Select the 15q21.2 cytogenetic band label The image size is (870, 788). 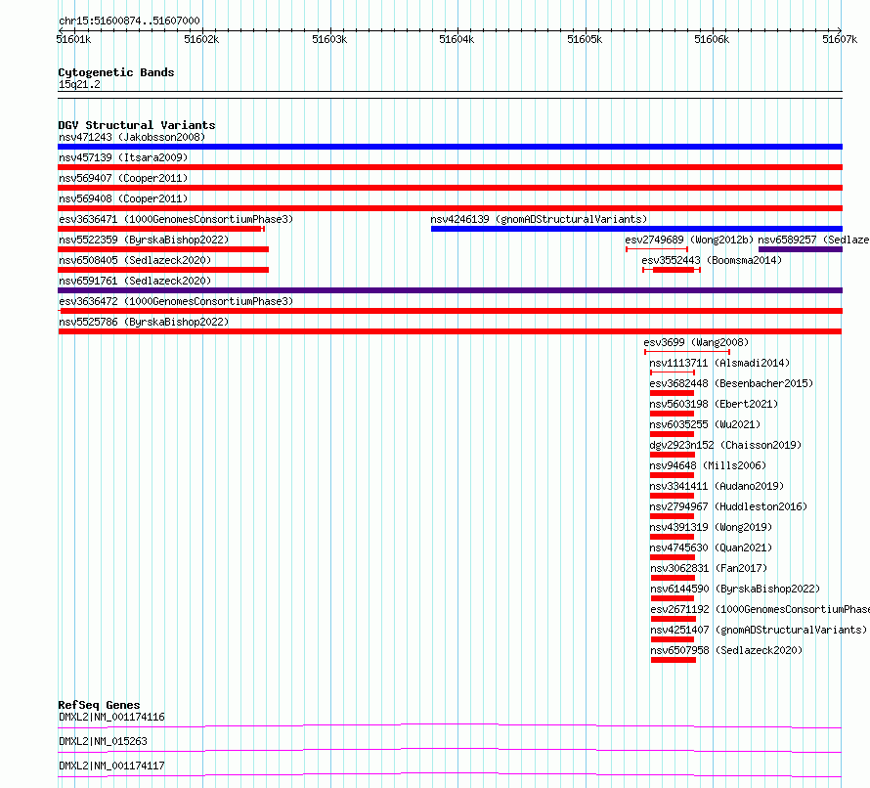(79, 84)
